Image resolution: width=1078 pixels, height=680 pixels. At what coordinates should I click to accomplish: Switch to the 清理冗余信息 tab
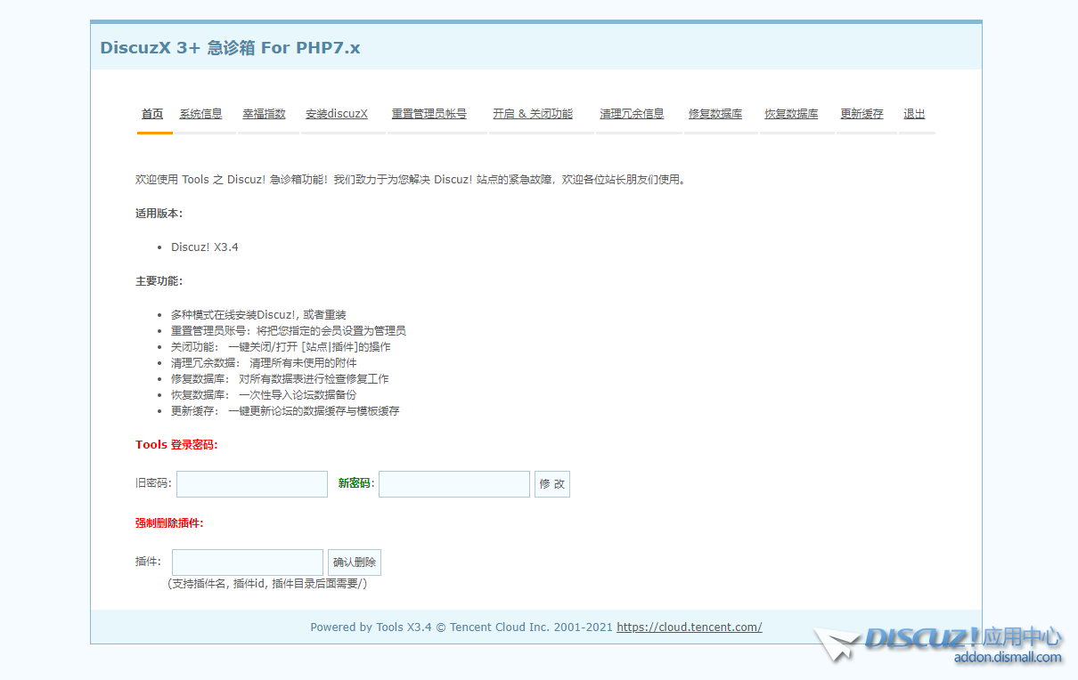632,114
